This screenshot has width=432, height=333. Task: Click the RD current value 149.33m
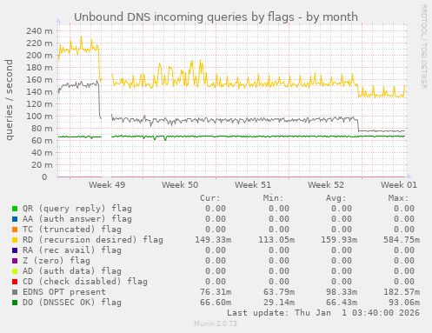(213, 240)
